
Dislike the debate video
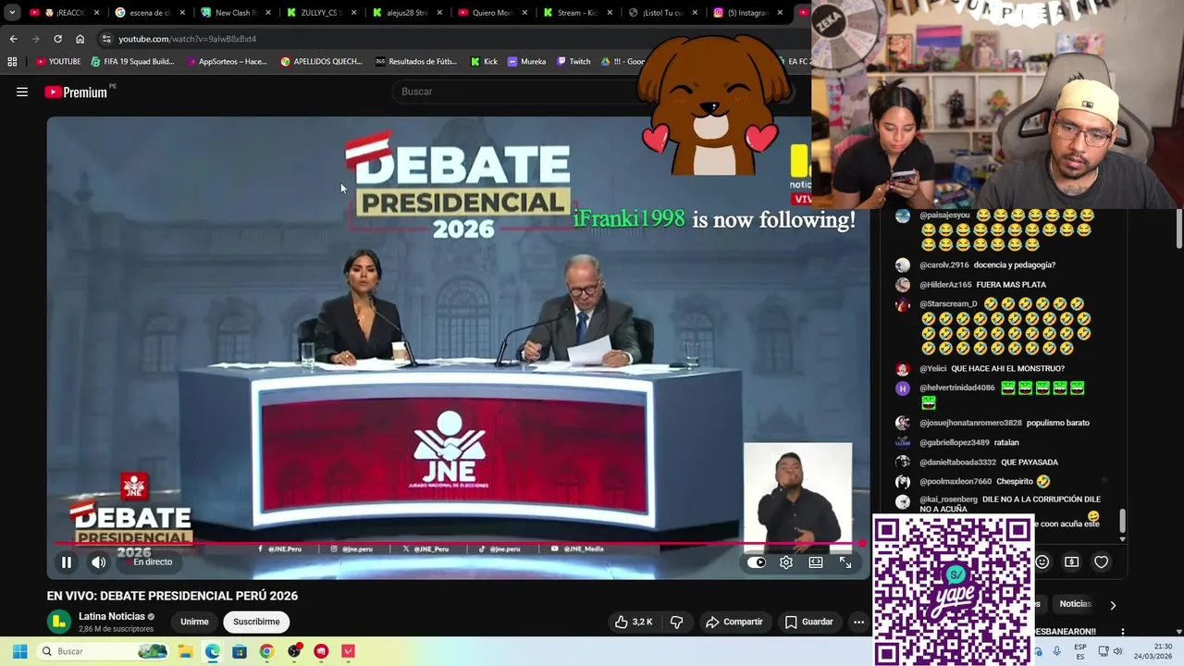click(x=676, y=622)
